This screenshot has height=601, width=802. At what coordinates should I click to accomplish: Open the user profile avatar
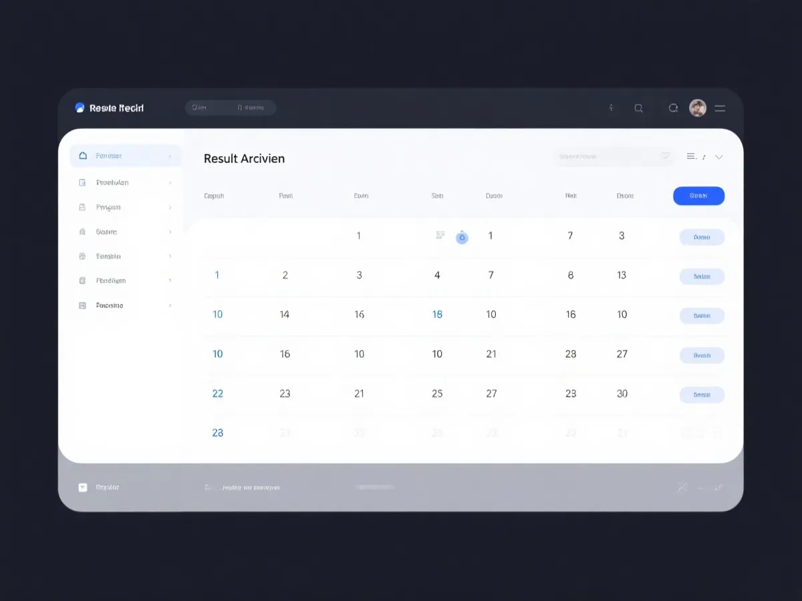tap(698, 108)
